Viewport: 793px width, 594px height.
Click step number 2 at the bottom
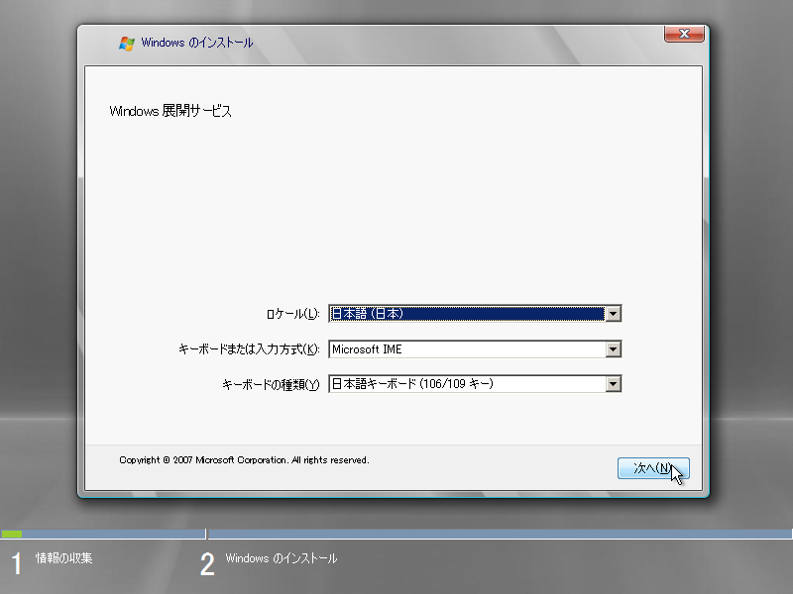pos(207,565)
